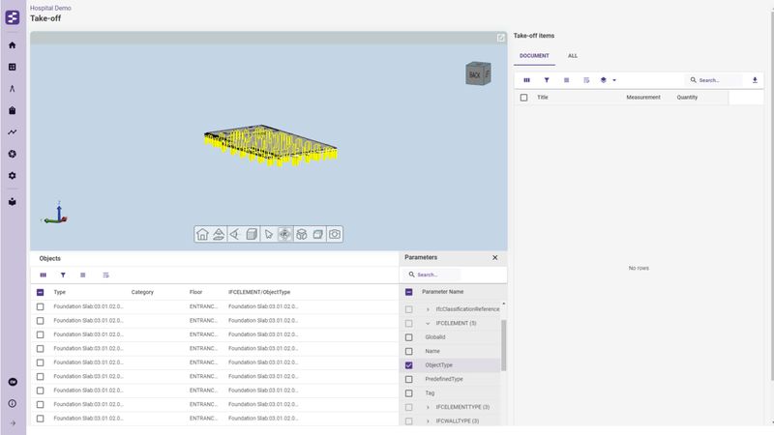Check the Tag parameter checkbox

[408, 393]
